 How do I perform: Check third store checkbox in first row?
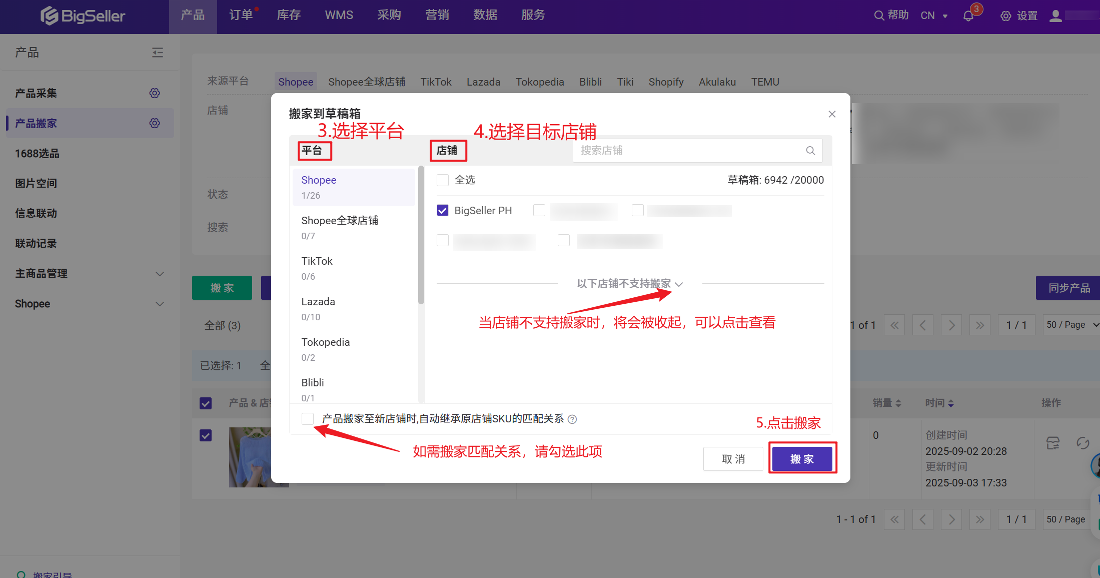click(638, 211)
